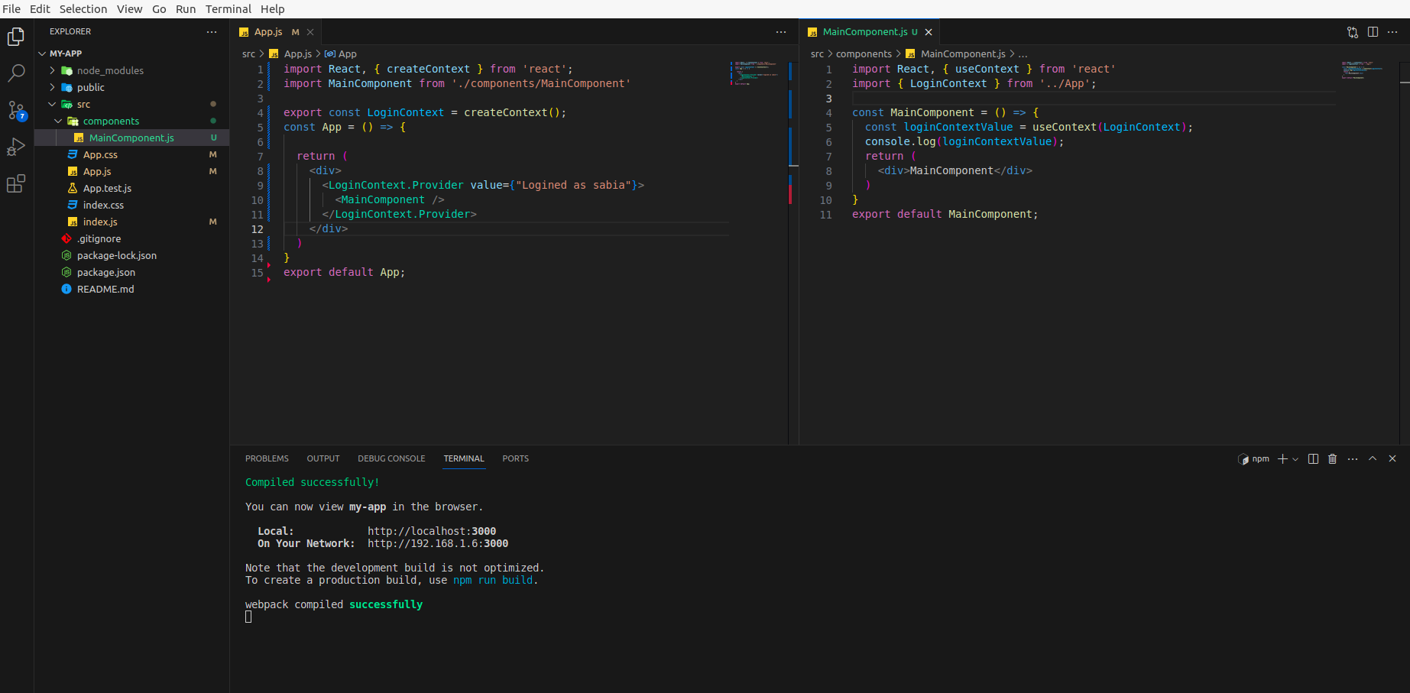Screen dimensions: 1410x693
Task: Open changes icon for MainComponent.js
Action: click(1353, 32)
